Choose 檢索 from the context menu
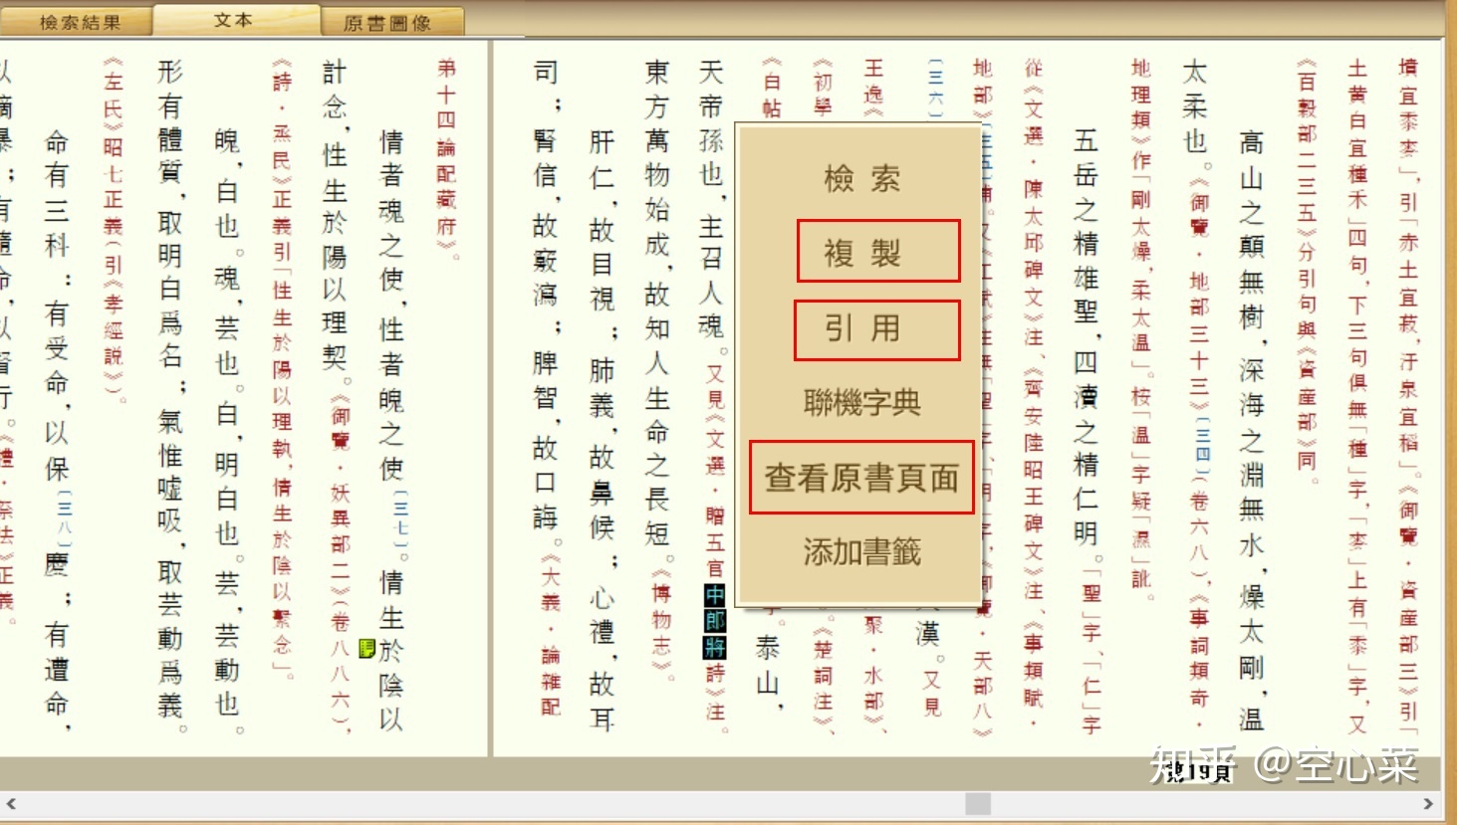Screen dimensions: 1457x825 coord(861,178)
